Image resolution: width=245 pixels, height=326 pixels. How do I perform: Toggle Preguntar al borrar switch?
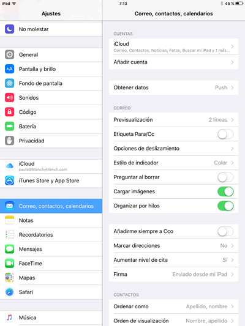[x=225, y=177]
